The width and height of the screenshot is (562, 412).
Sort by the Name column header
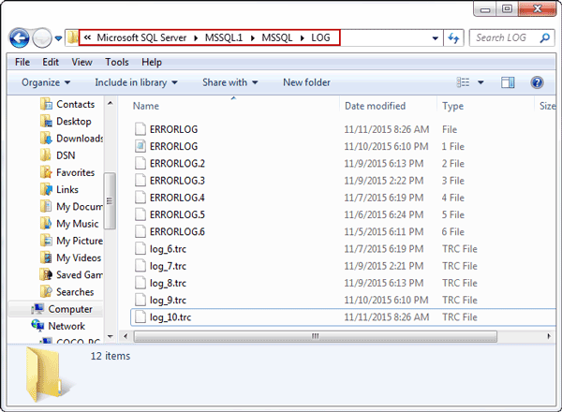[x=146, y=106]
